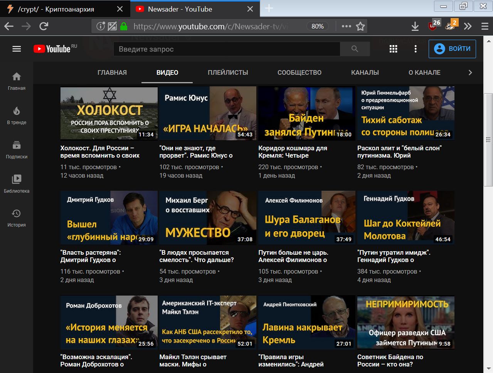
Task: Open the Шура Балаганов и его дворец thumbnail
Action: point(307,218)
